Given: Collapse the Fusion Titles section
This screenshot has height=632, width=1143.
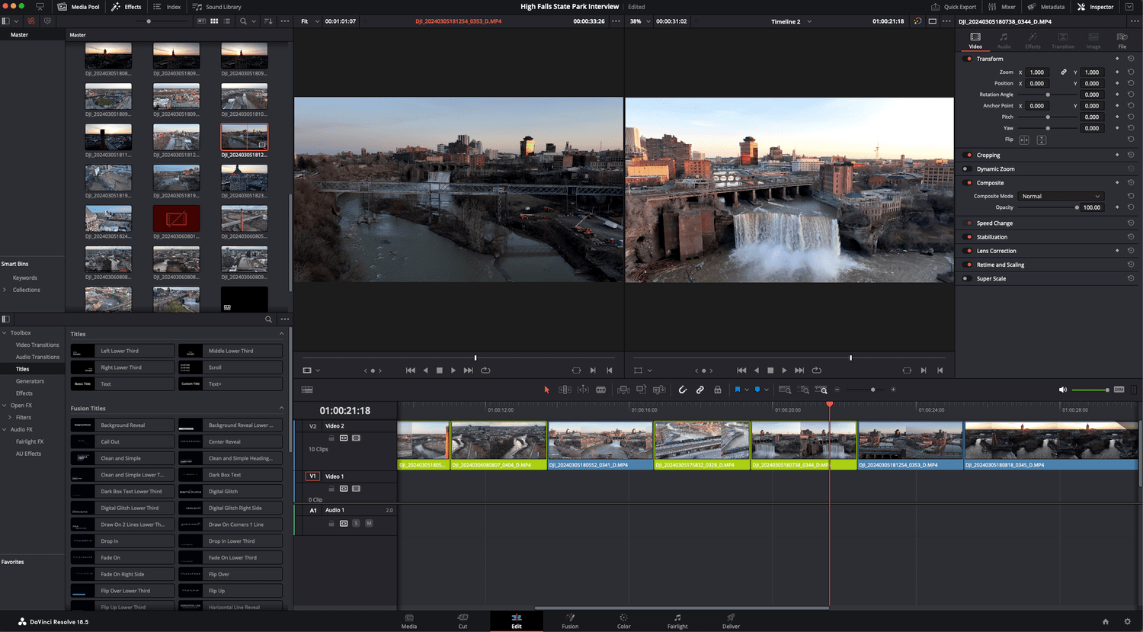Looking at the screenshot, I should click(281, 409).
